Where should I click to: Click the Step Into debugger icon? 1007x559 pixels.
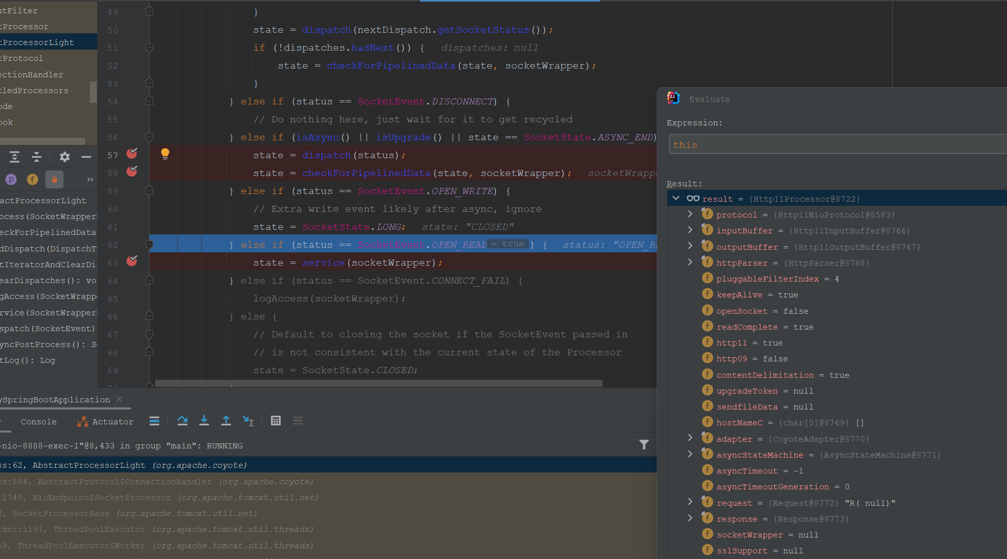pos(204,421)
